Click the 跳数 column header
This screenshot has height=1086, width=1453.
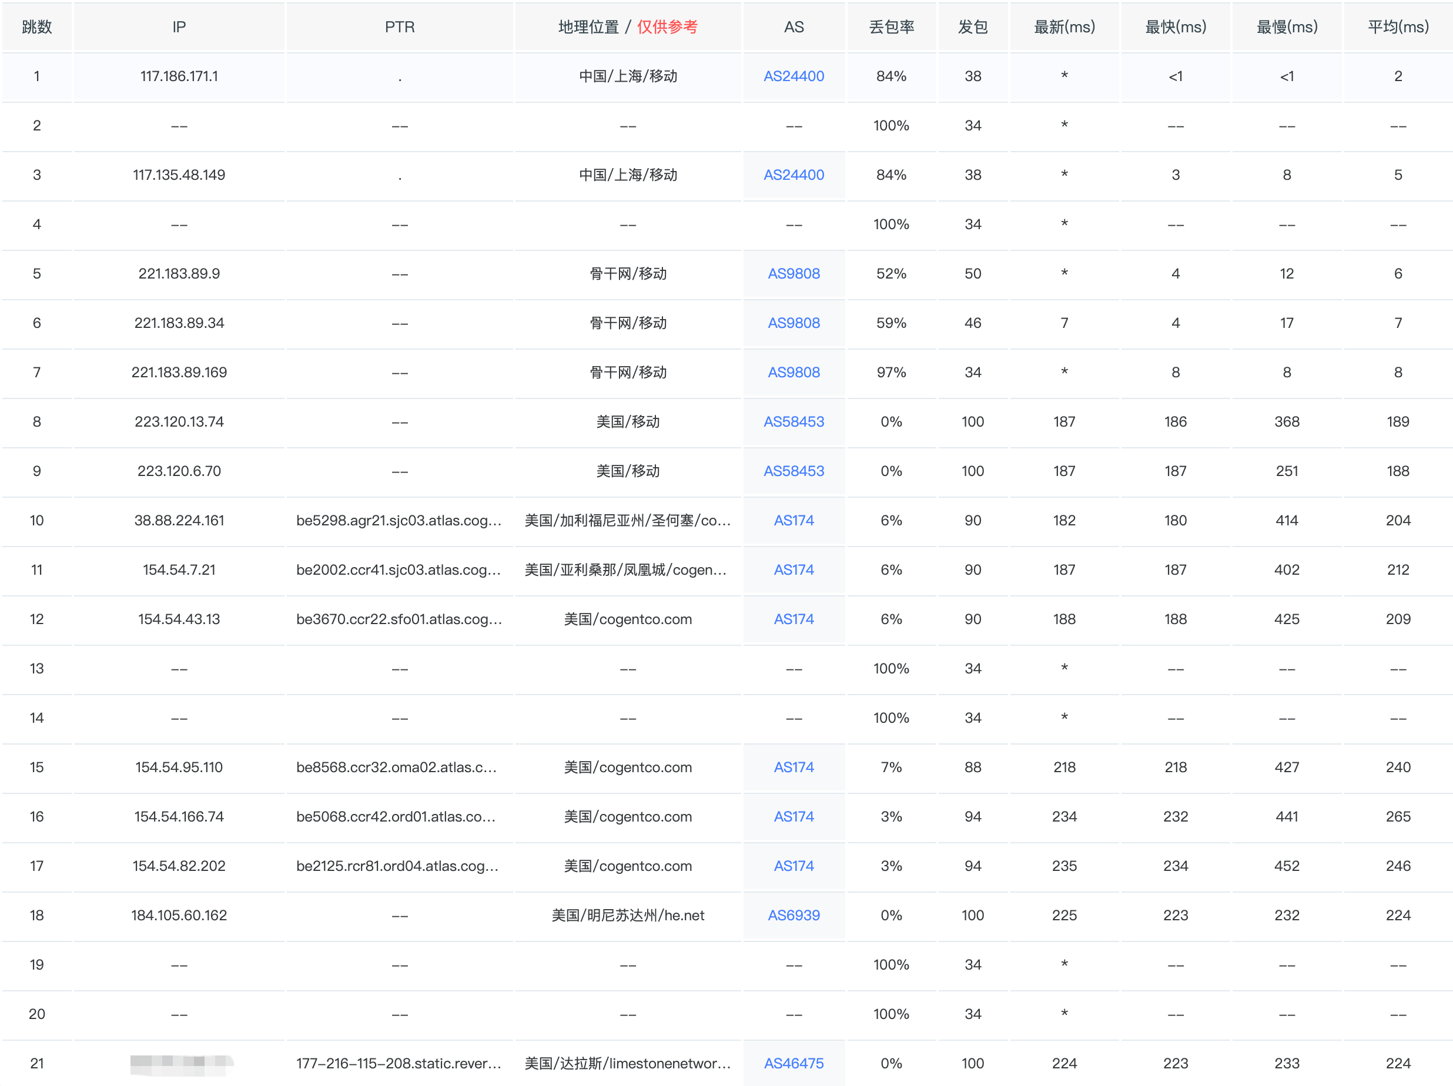point(37,27)
